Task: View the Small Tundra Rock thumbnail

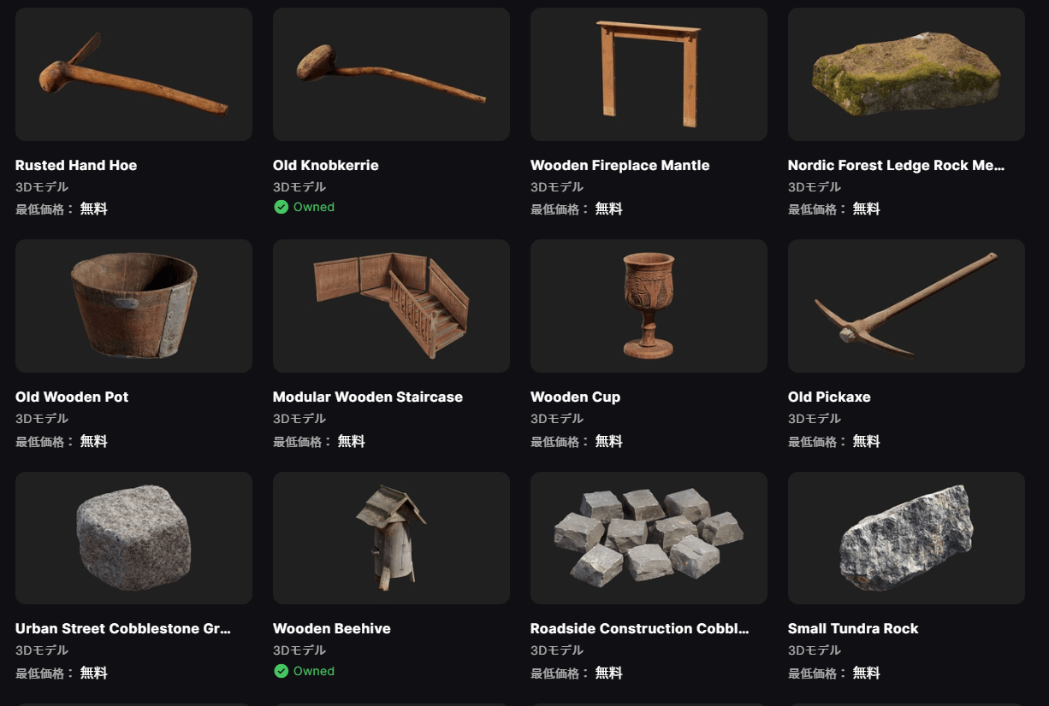Action: coord(906,538)
